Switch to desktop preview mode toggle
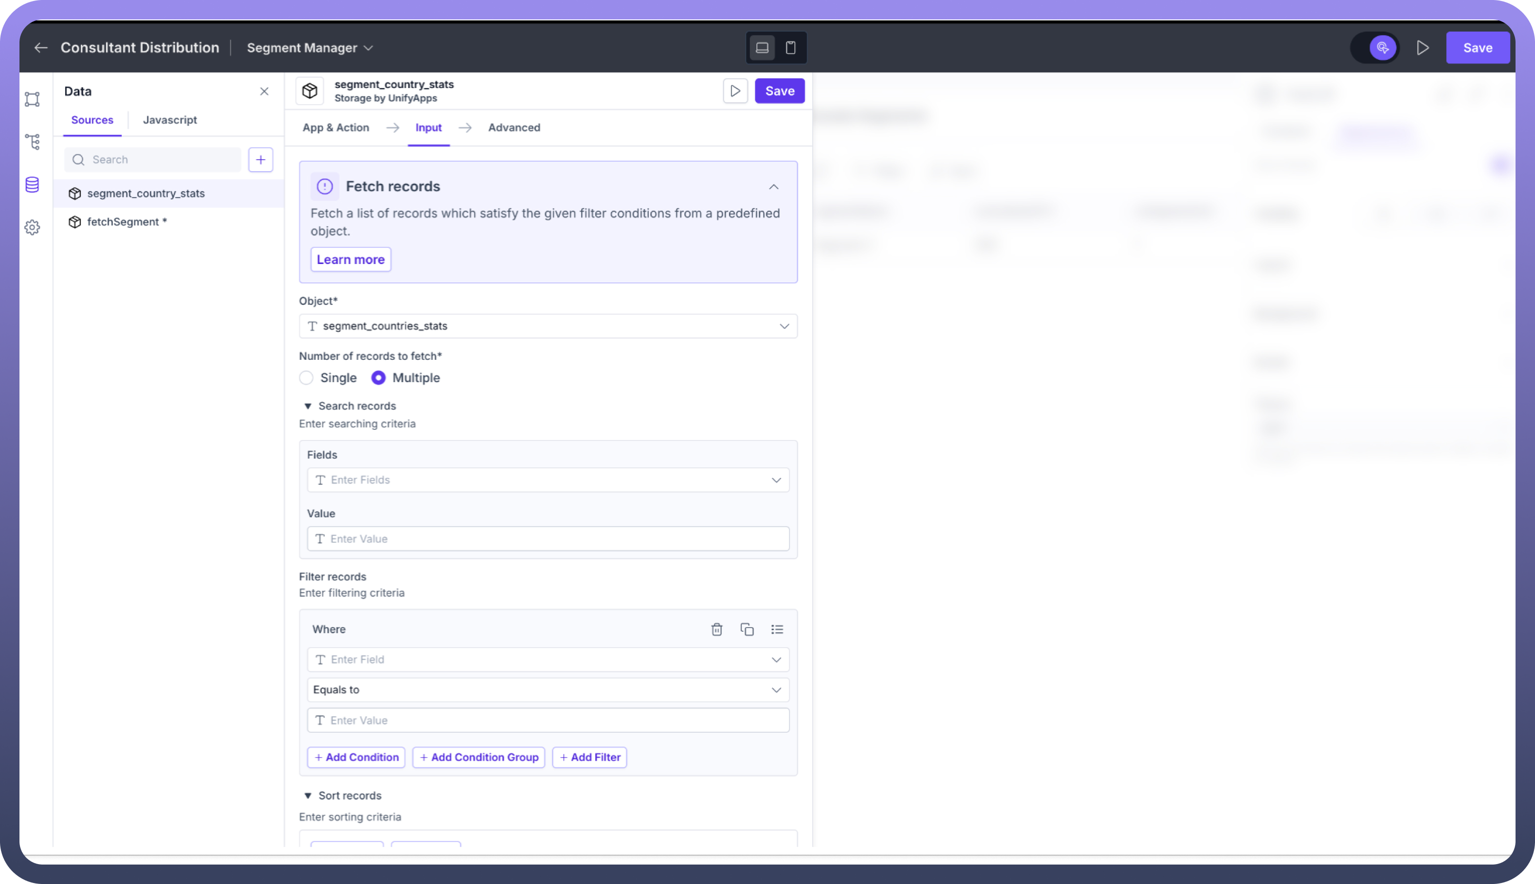The width and height of the screenshot is (1535, 884). pyautogui.click(x=762, y=48)
